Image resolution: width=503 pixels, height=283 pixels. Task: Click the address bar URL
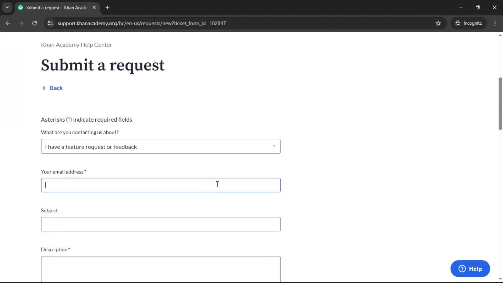[141, 23]
